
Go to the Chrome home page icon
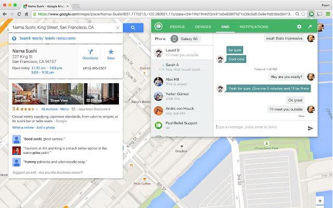[26, 14]
